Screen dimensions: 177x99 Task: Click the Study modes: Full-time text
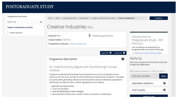tap(59, 40)
